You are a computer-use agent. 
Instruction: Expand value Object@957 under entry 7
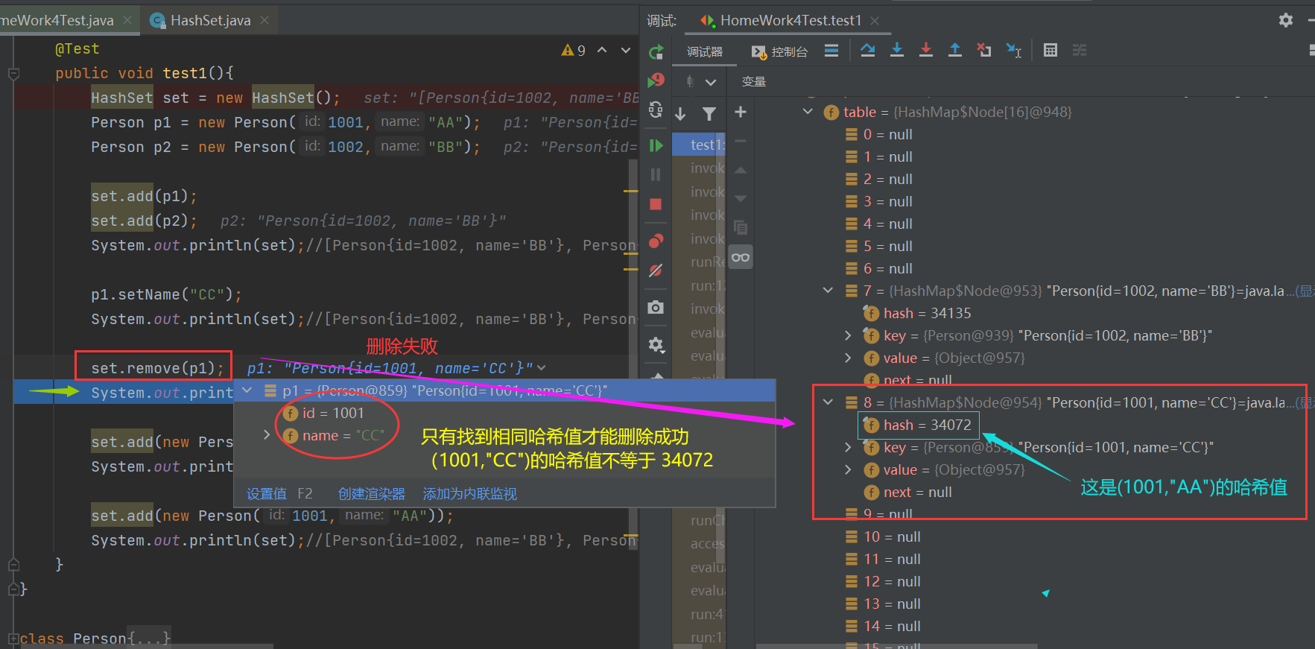tap(848, 358)
